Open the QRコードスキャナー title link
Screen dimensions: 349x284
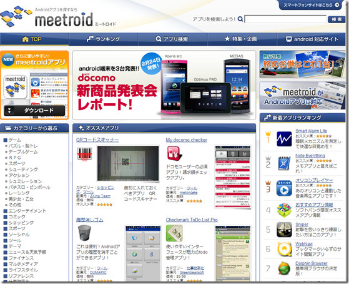pyautogui.click(x=97, y=140)
